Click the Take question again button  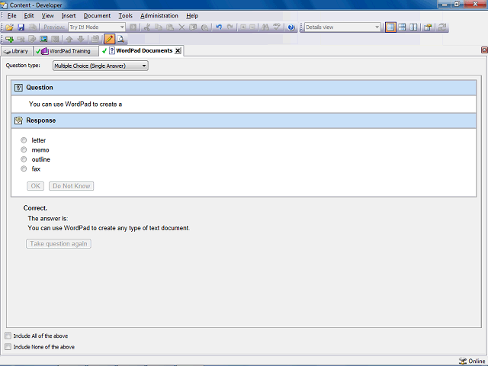coord(59,244)
